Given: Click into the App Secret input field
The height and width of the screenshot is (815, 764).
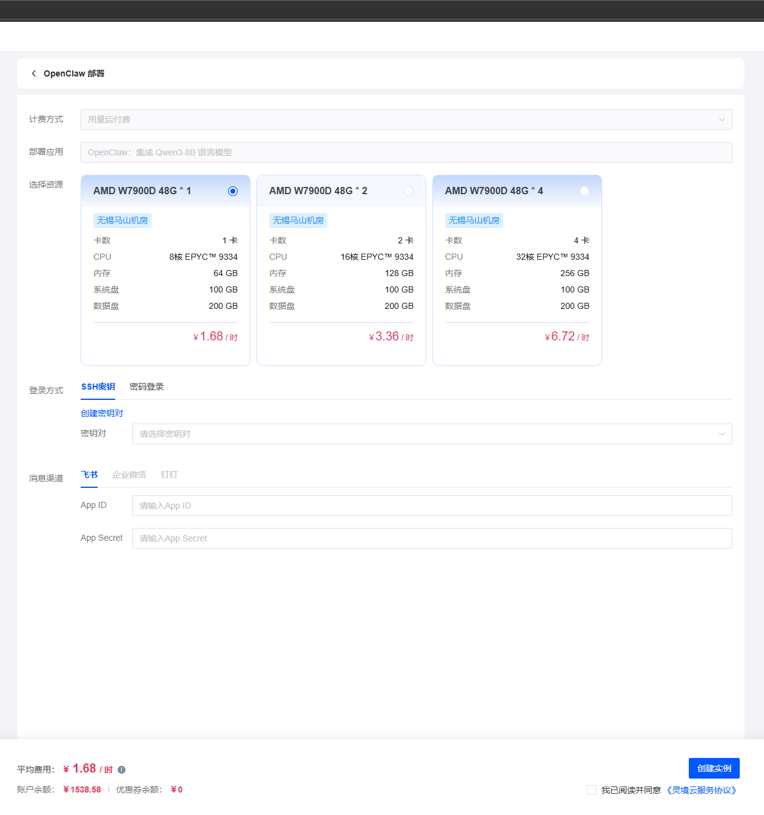Looking at the screenshot, I should click(432, 538).
